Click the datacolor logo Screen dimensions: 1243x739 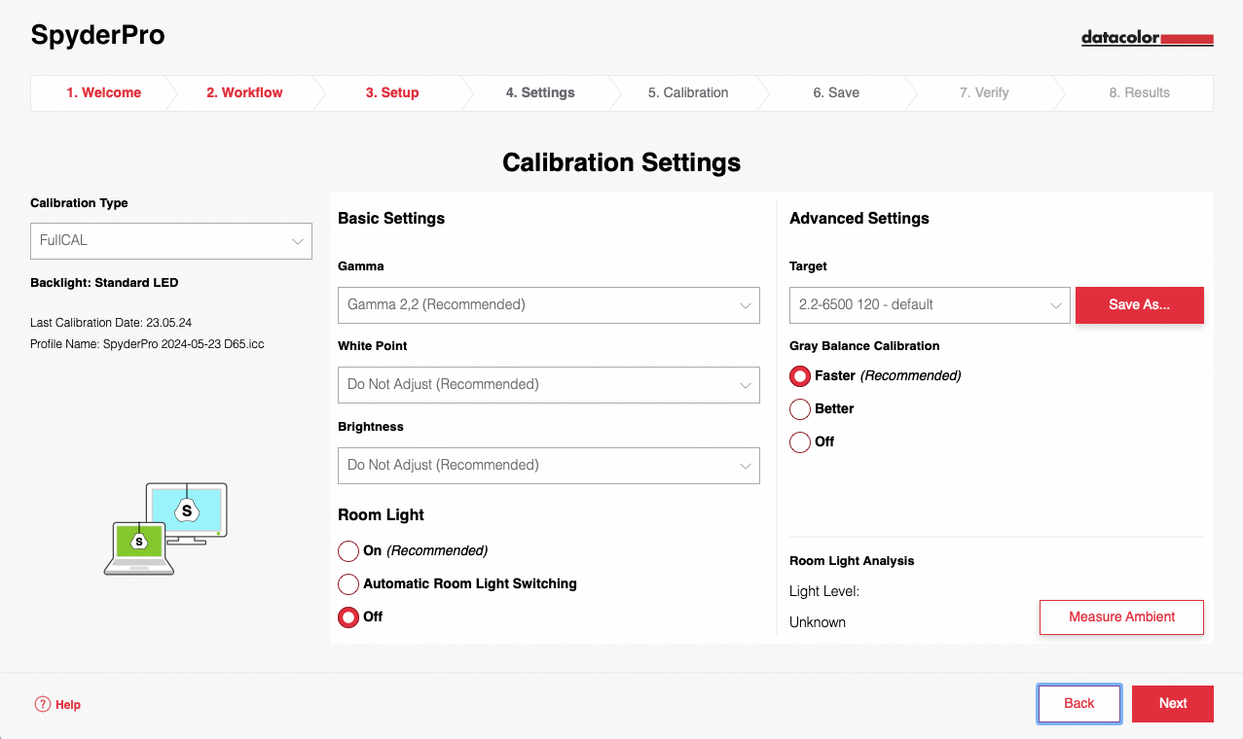tap(1147, 39)
